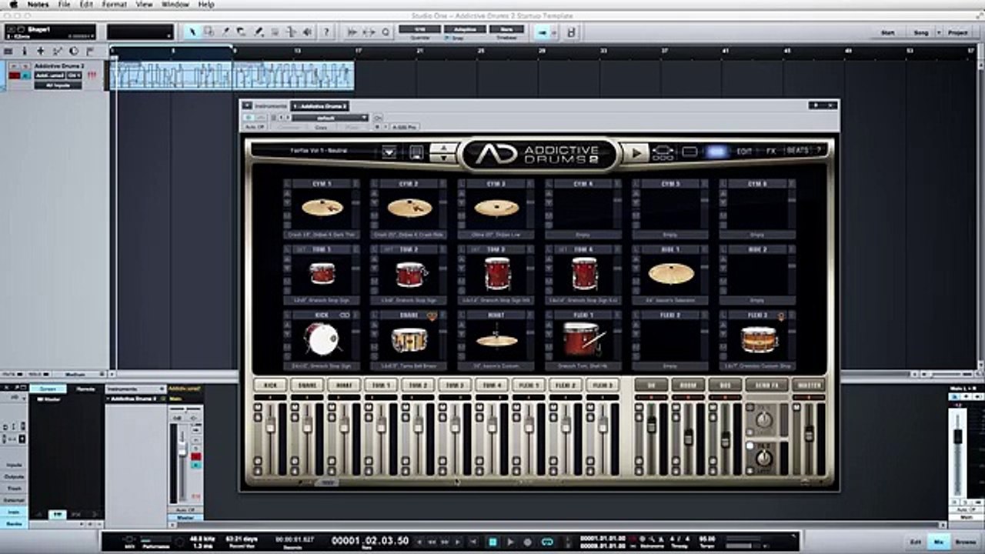Open the Browse panel button at bottom right
The image size is (985, 554).
pyautogui.click(x=964, y=542)
